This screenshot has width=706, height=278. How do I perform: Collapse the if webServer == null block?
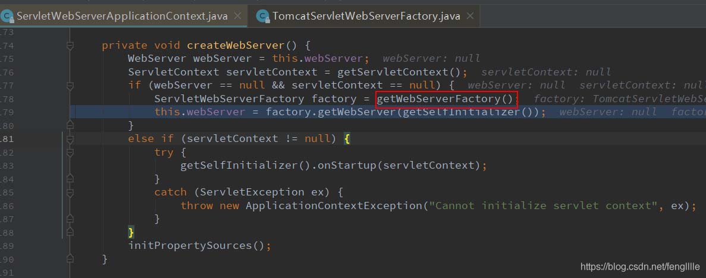[70, 86]
